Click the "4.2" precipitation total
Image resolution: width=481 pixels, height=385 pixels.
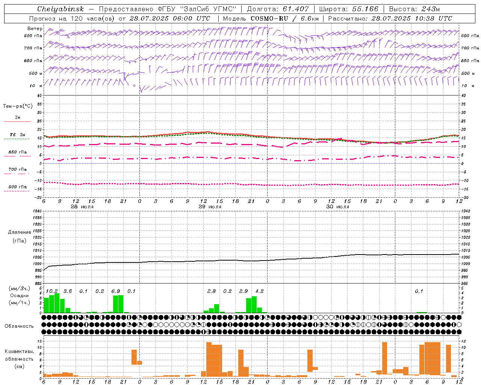tap(259, 291)
